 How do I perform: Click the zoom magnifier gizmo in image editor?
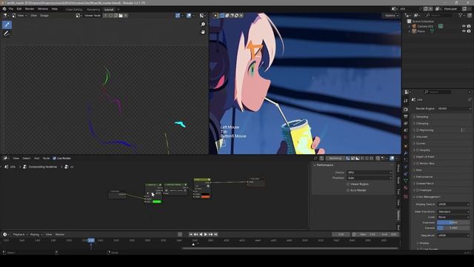click(203, 24)
